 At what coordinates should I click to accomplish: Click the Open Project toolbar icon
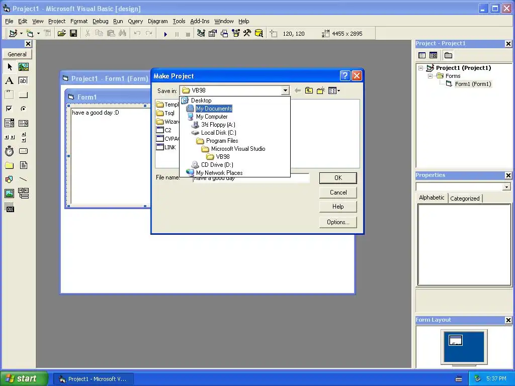pos(61,34)
